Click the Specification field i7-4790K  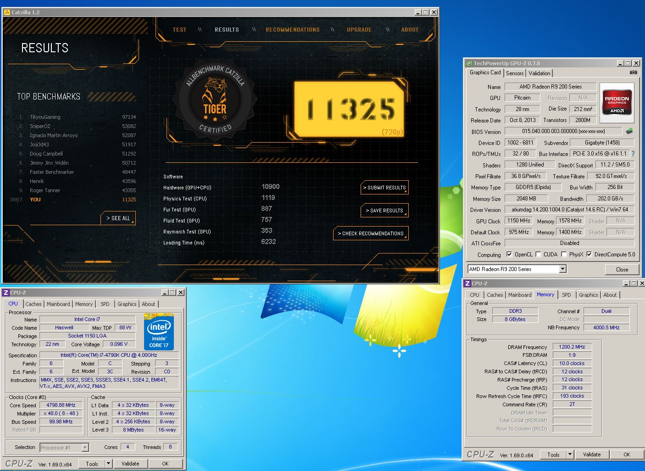click(x=109, y=355)
